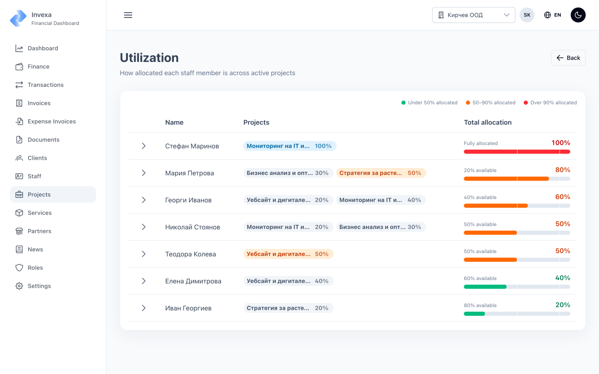
Task: Expand the Теодора Колева row
Action: coord(144,254)
